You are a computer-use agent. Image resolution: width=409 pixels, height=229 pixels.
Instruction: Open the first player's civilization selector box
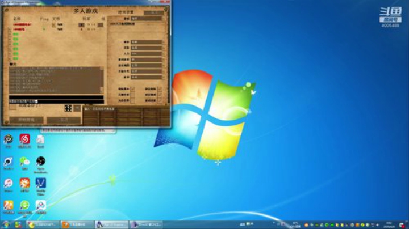53,25
